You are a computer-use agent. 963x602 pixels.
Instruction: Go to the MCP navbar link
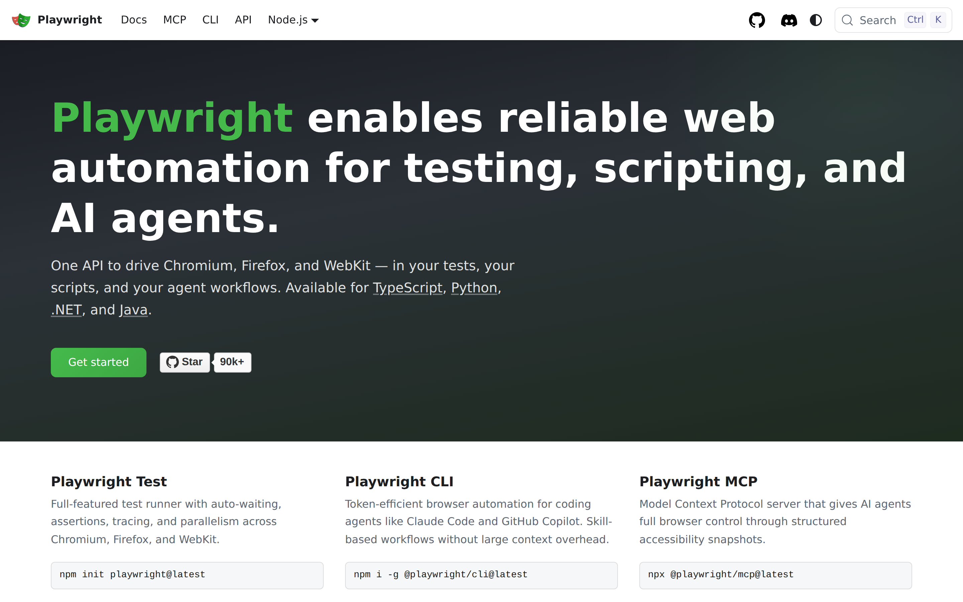tap(175, 20)
